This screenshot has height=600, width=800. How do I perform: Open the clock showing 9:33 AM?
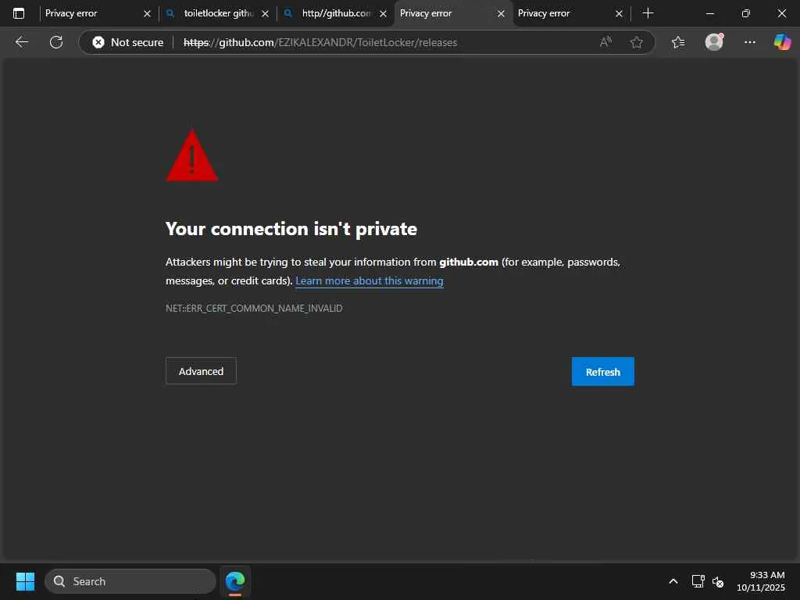[x=760, y=581]
